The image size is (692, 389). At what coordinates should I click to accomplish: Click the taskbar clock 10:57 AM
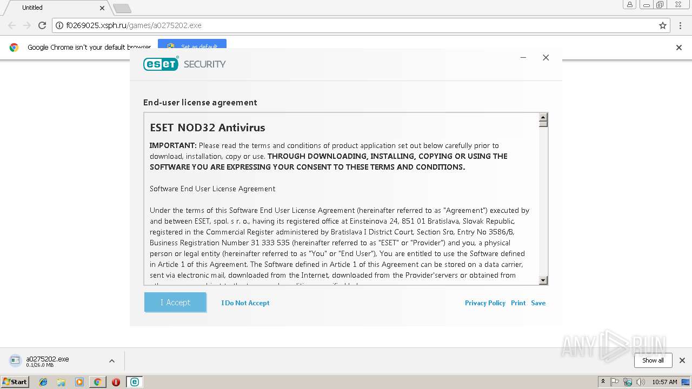(664, 382)
